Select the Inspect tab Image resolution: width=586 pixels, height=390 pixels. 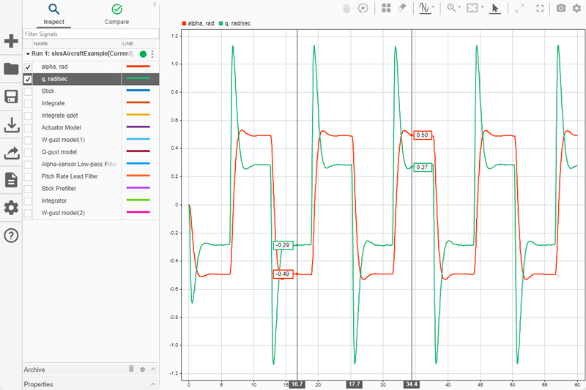pos(53,14)
